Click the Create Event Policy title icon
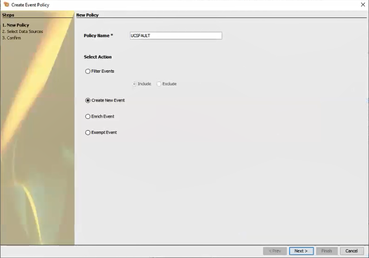 [6, 4]
